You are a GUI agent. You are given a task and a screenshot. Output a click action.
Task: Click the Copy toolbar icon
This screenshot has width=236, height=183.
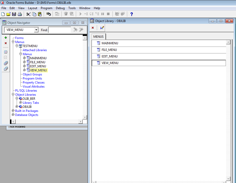pos(34,14)
